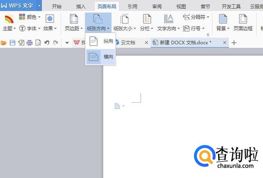Click into the blank document page
This screenshot has width=263, height=178.
tap(183, 117)
